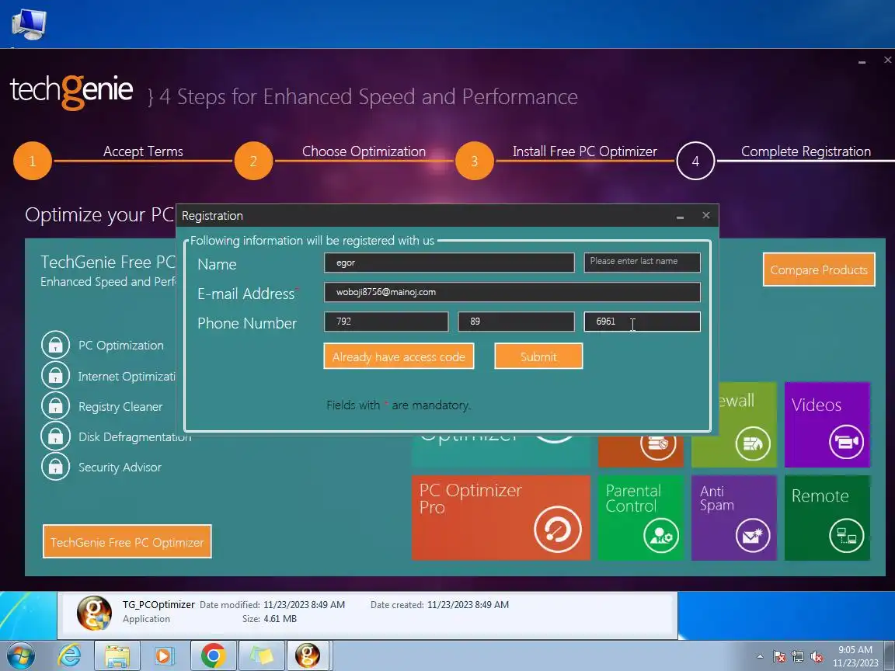Screen dimensions: 895x671
Task: Click the Security Advisor label
Action: (120, 468)
